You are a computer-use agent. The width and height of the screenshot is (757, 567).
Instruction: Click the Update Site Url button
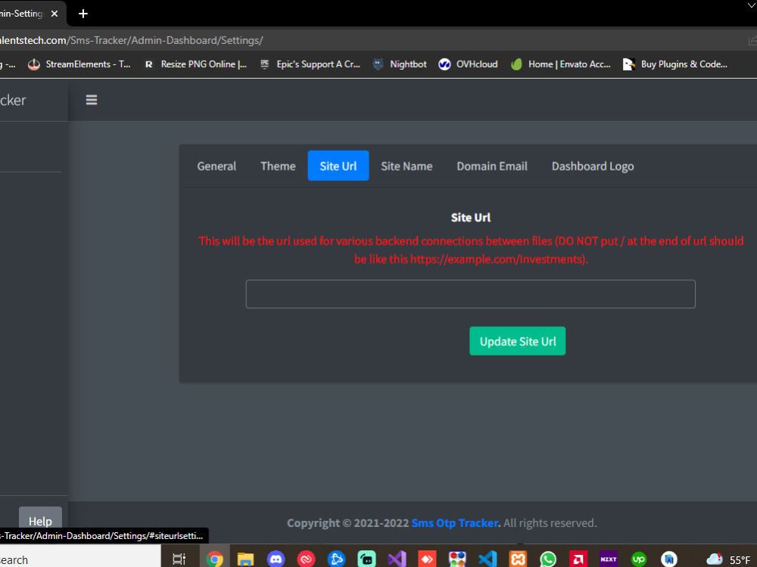518,341
